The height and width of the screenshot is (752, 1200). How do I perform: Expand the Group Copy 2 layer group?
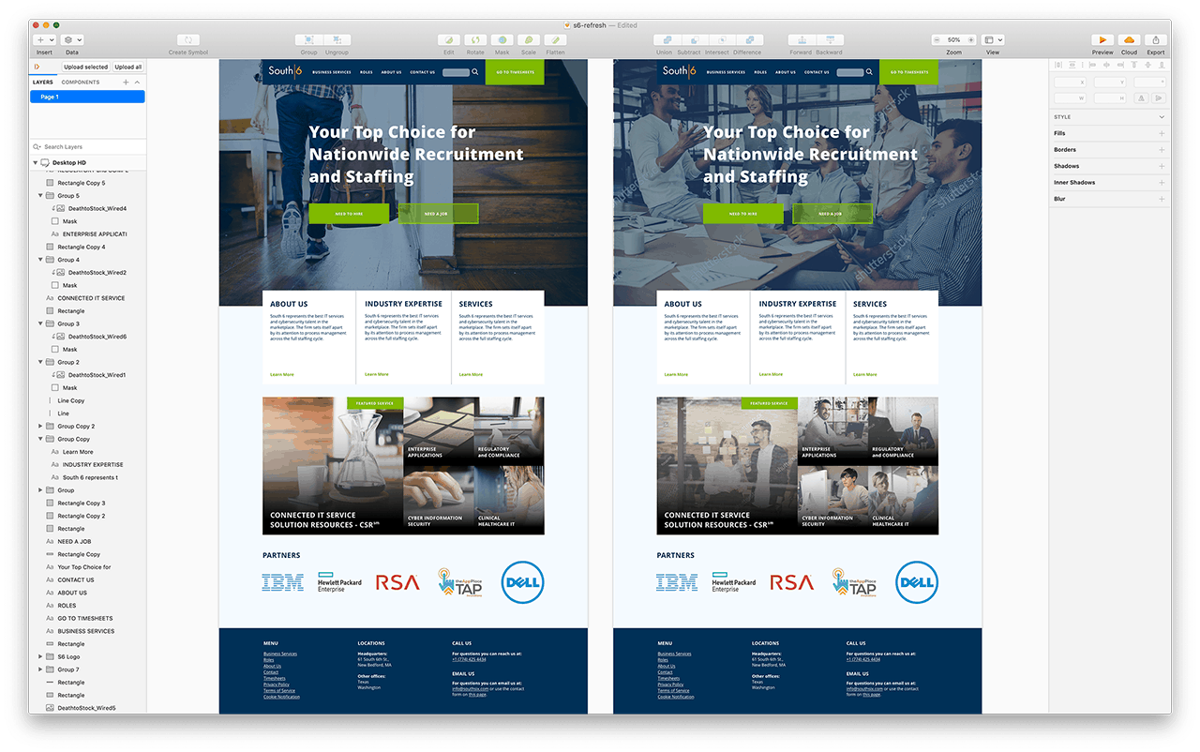click(x=40, y=426)
